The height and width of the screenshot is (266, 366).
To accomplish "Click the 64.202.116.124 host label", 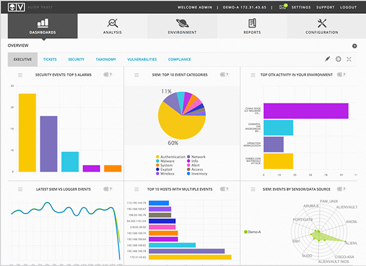I will point(136,221).
